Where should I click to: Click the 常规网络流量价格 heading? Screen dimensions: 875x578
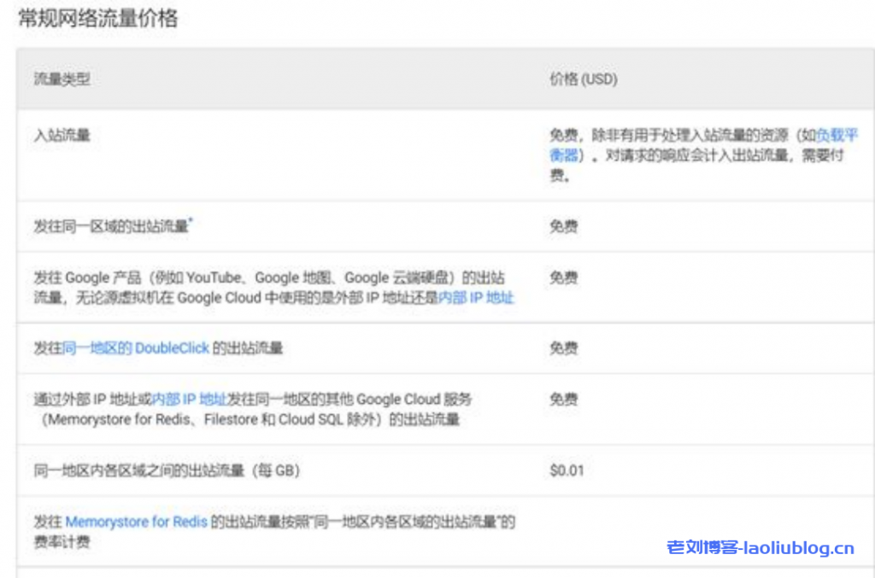pyautogui.click(x=97, y=19)
